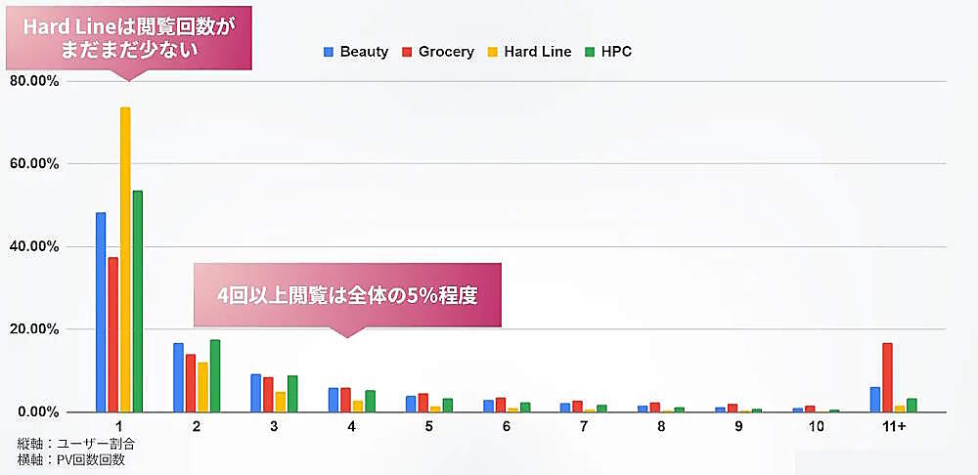978x475 pixels.
Task: Click the green HPC bar at 2 views
Action: (215, 375)
